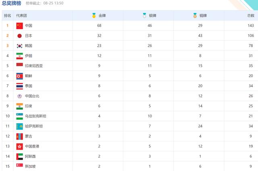This screenshot has width=258, height=171.
Task: Click the 代表团 column header
Action: (x=21, y=15)
